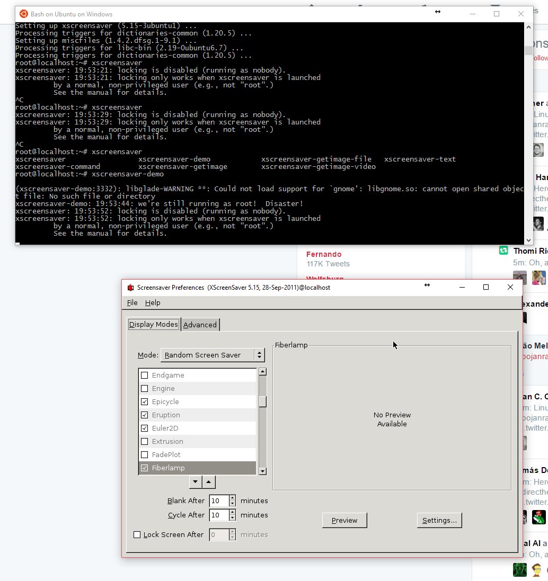Select the Epicycle row in the list
This screenshot has height=581, width=548.
point(198,401)
